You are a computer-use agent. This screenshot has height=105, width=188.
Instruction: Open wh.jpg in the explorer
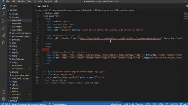click(x=15, y=98)
